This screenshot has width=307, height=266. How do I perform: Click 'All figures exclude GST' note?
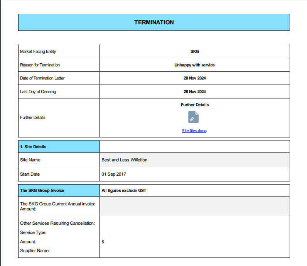pos(124,190)
